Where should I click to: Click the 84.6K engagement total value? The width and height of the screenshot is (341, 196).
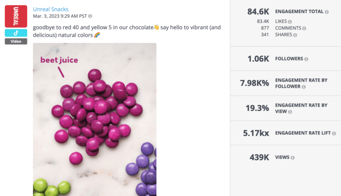pos(258,12)
